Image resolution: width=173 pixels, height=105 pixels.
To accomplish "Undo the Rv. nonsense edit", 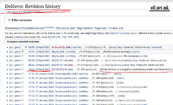I will coord(144,56).
